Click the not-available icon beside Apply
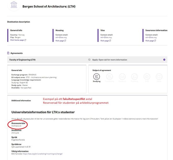Screen dimensions: 173x160 89,60
